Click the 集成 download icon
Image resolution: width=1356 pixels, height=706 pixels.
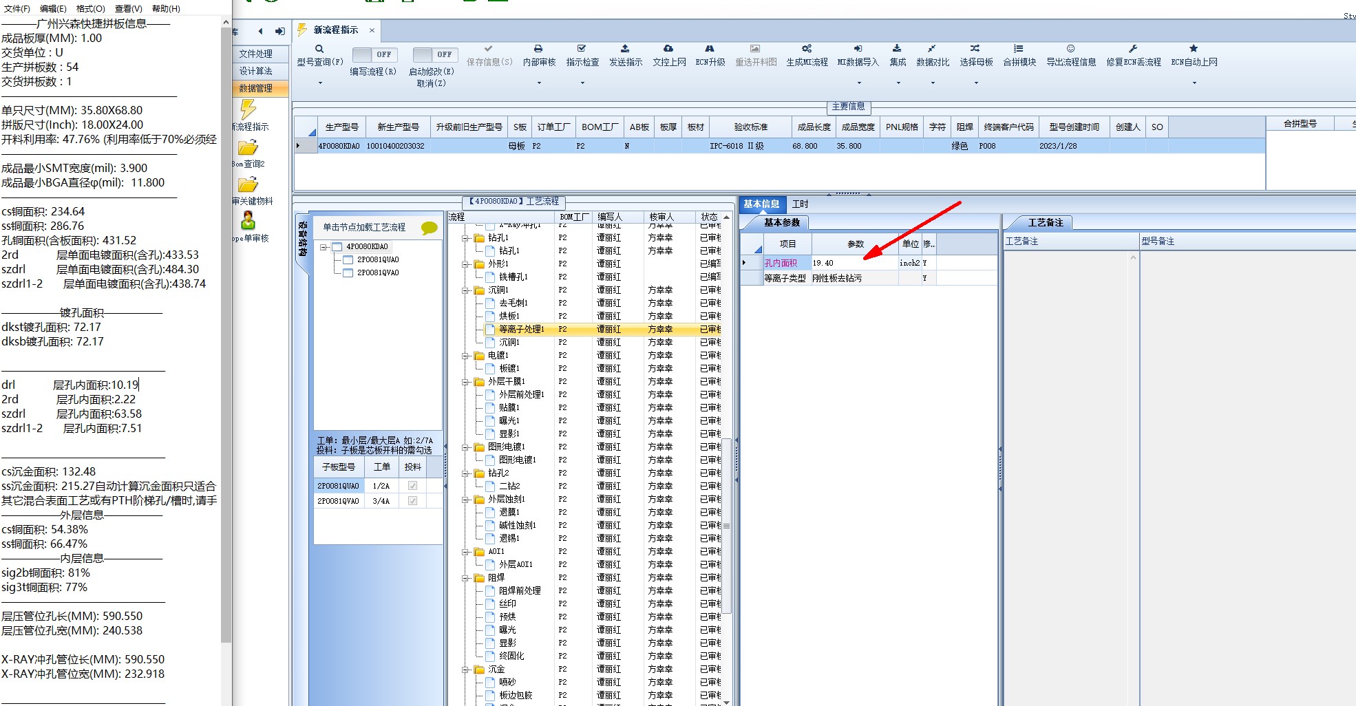[x=897, y=49]
